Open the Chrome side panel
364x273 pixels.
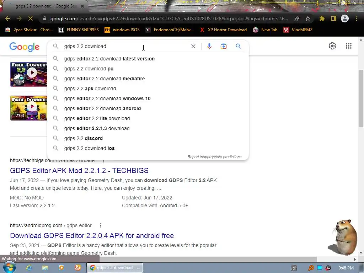point(333,18)
